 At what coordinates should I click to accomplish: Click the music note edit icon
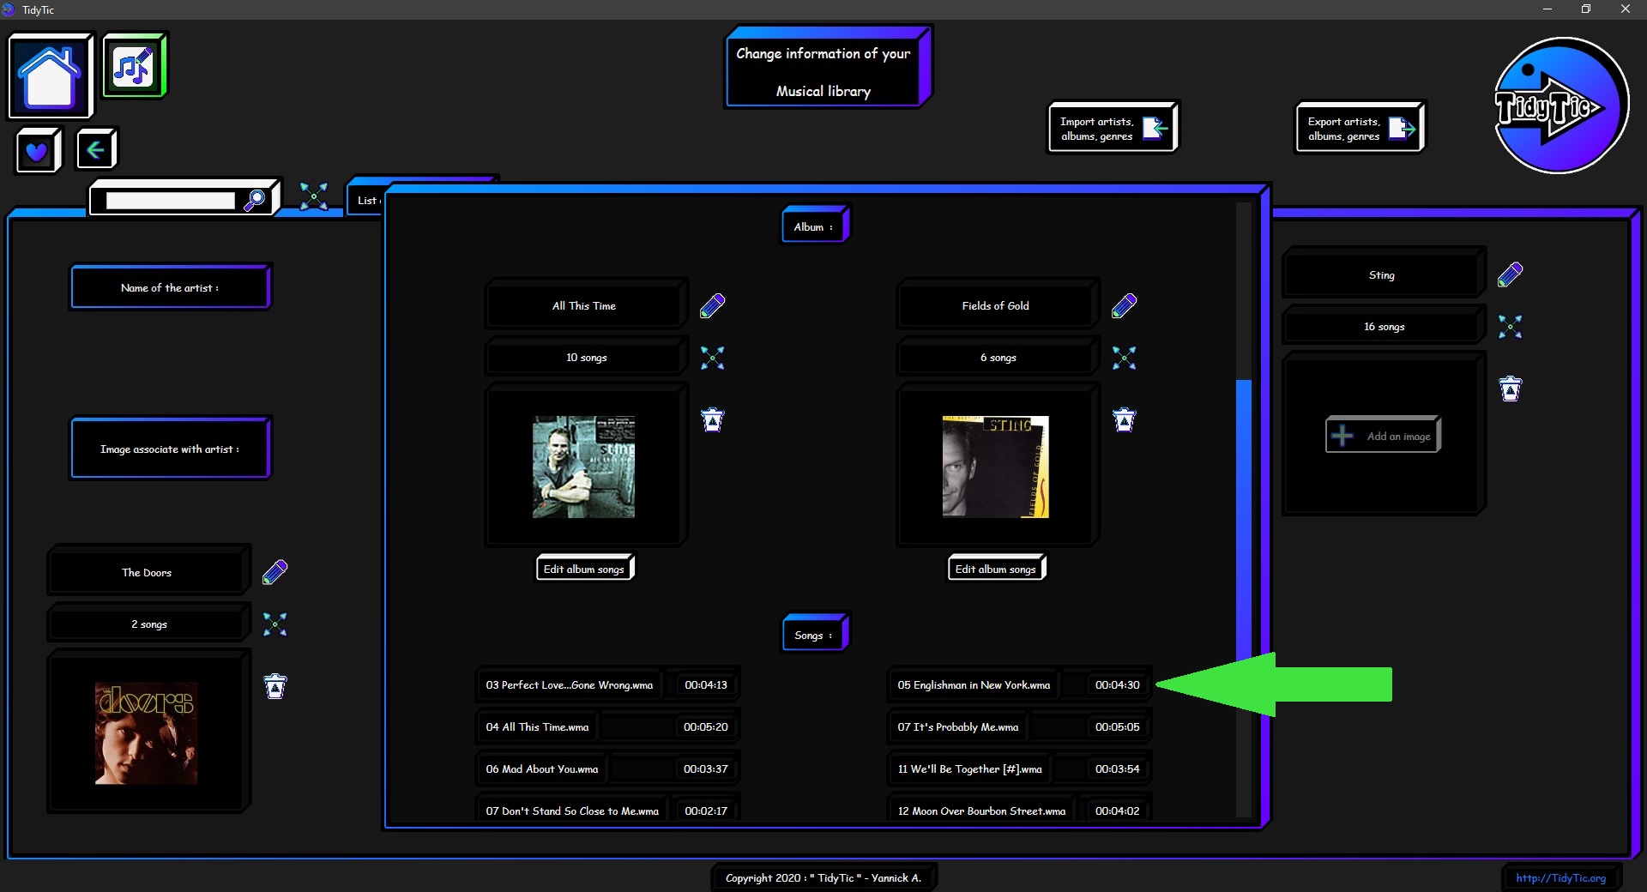pyautogui.click(x=133, y=66)
